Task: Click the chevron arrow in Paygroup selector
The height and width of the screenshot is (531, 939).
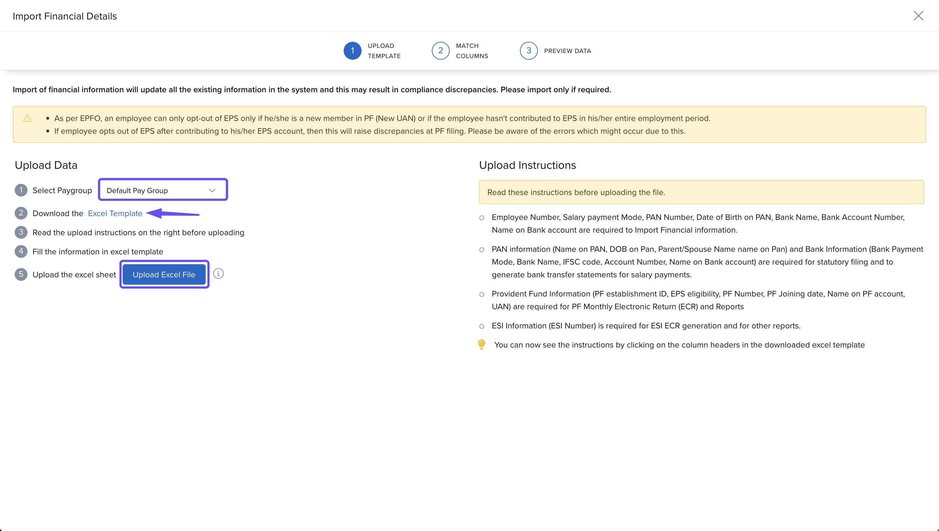Action: pyautogui.click(x=212, y=191)
